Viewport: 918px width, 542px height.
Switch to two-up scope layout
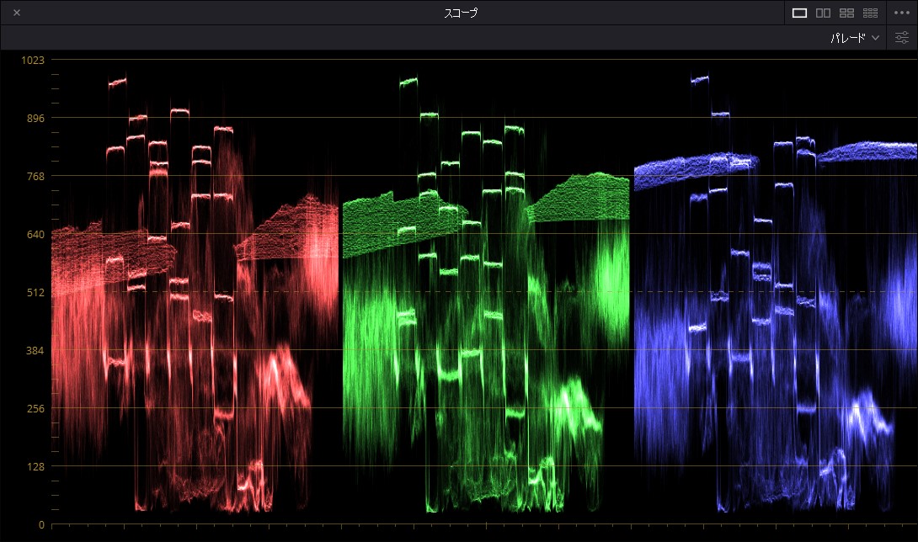click(x=823, y=13)
